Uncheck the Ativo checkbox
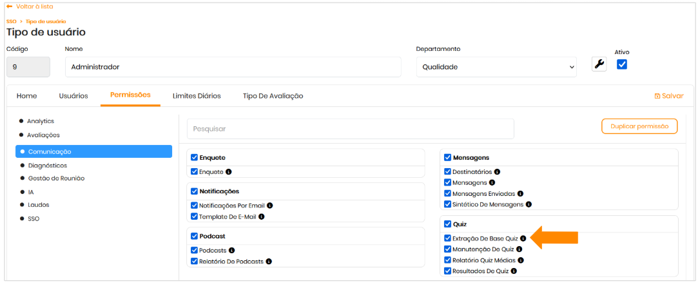Screen dimensions: 700x288 622,64
